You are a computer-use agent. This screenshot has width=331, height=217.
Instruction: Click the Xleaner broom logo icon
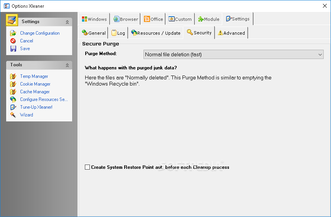click(x=12, y=20)
